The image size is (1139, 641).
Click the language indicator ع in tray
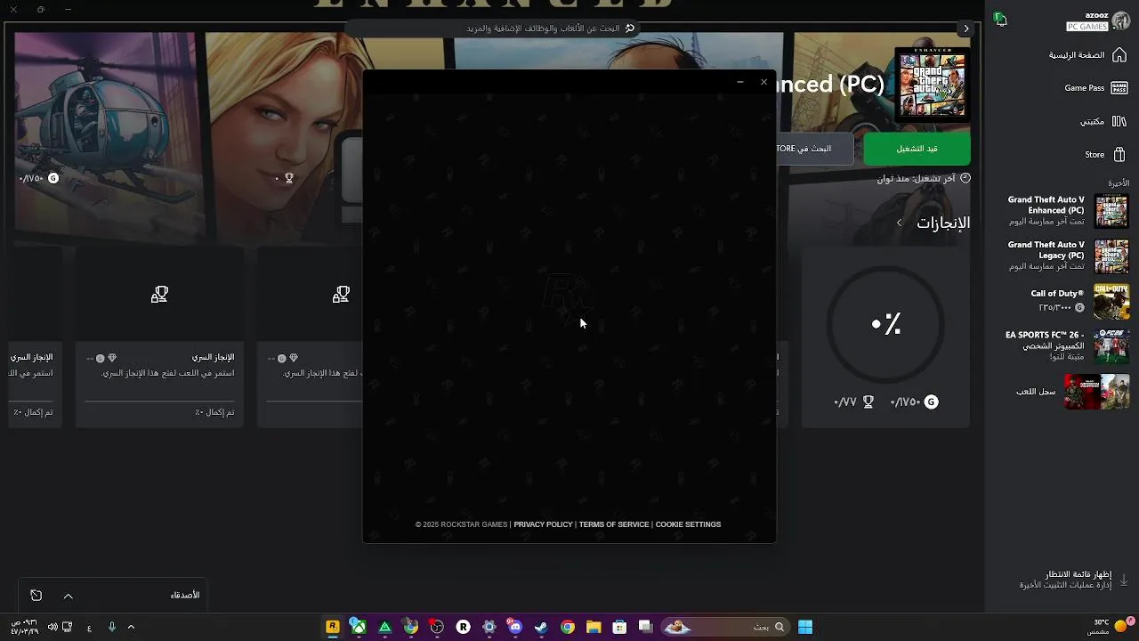click(x=89, y=628)
